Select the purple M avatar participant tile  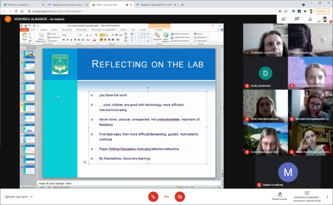pyautogui.click(x=288, y=172)
